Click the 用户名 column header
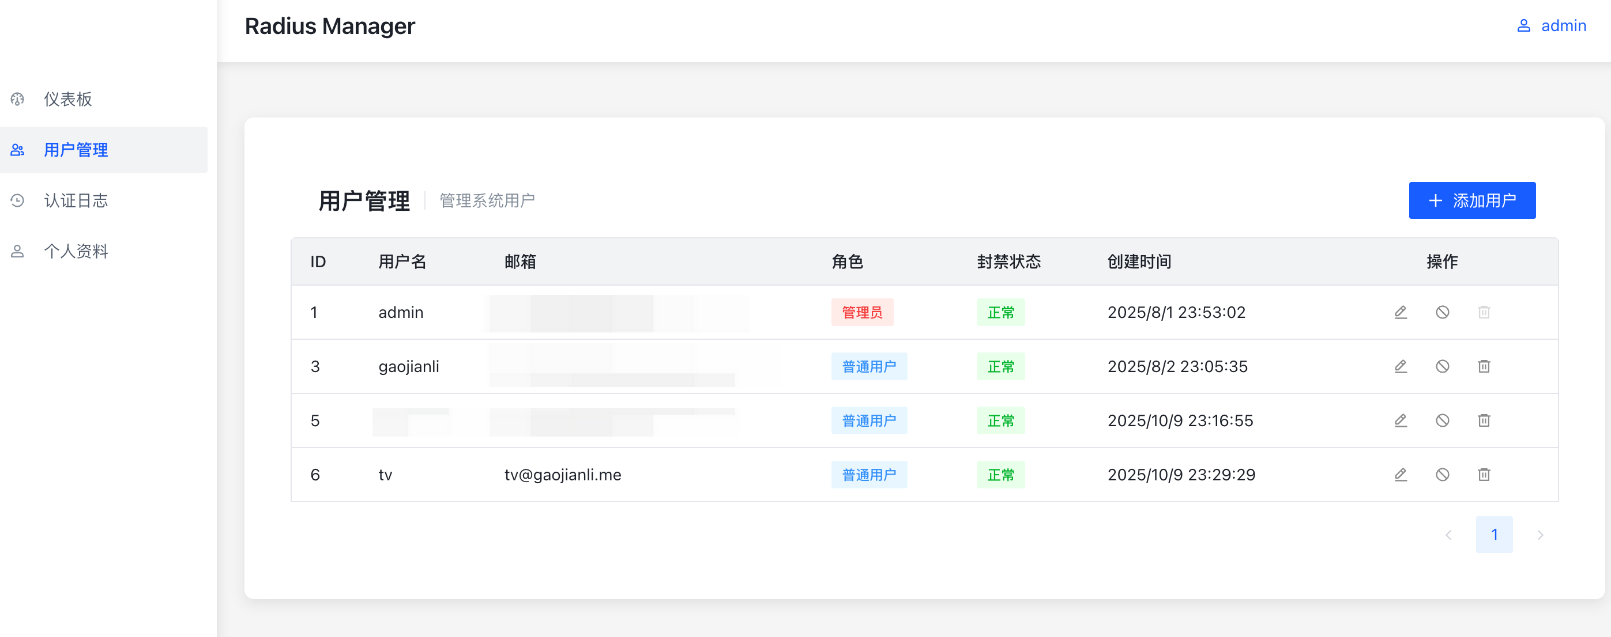The image size is (1611, 637). (x=402, y=261)
